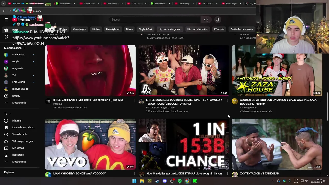Open options menu for Donde Vaya Voooooy video
This screenshot has height=185, width=329.
click(x=134, y=174)
